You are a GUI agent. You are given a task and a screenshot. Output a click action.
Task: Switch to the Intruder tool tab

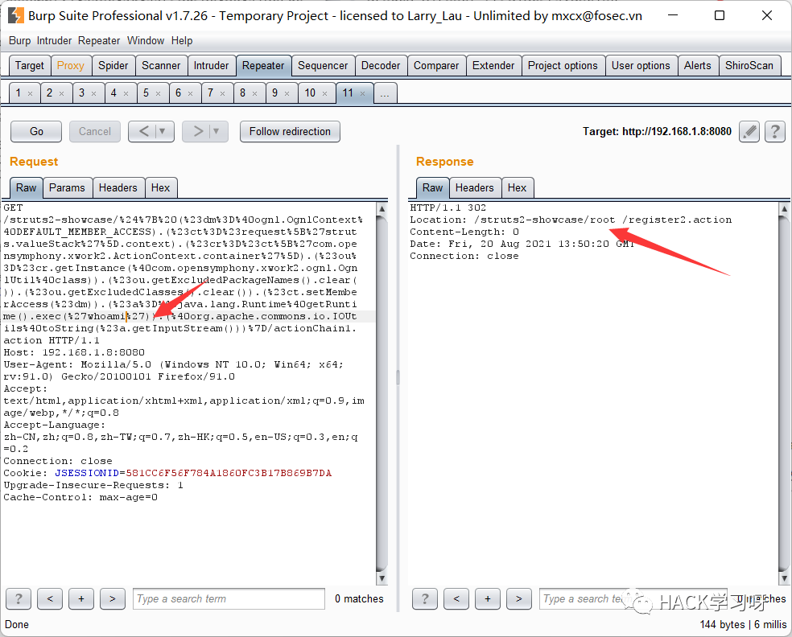[x=211, y=66]
